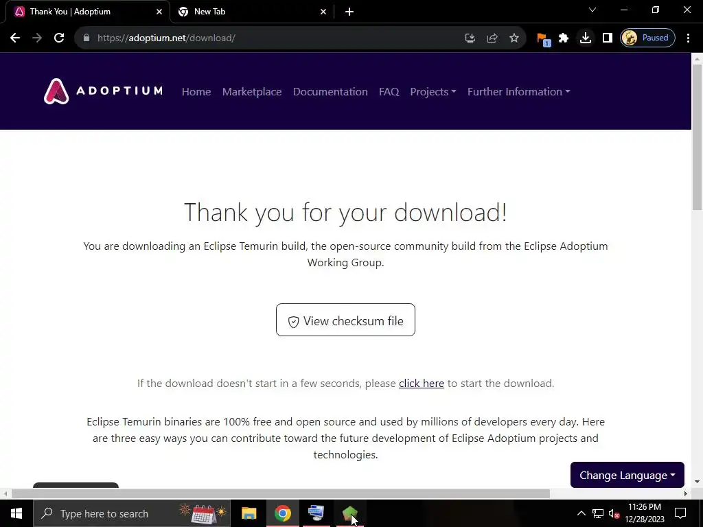
Task: Click the 'click here' download link
Action: pyautogui.click(x=422, y=384)
